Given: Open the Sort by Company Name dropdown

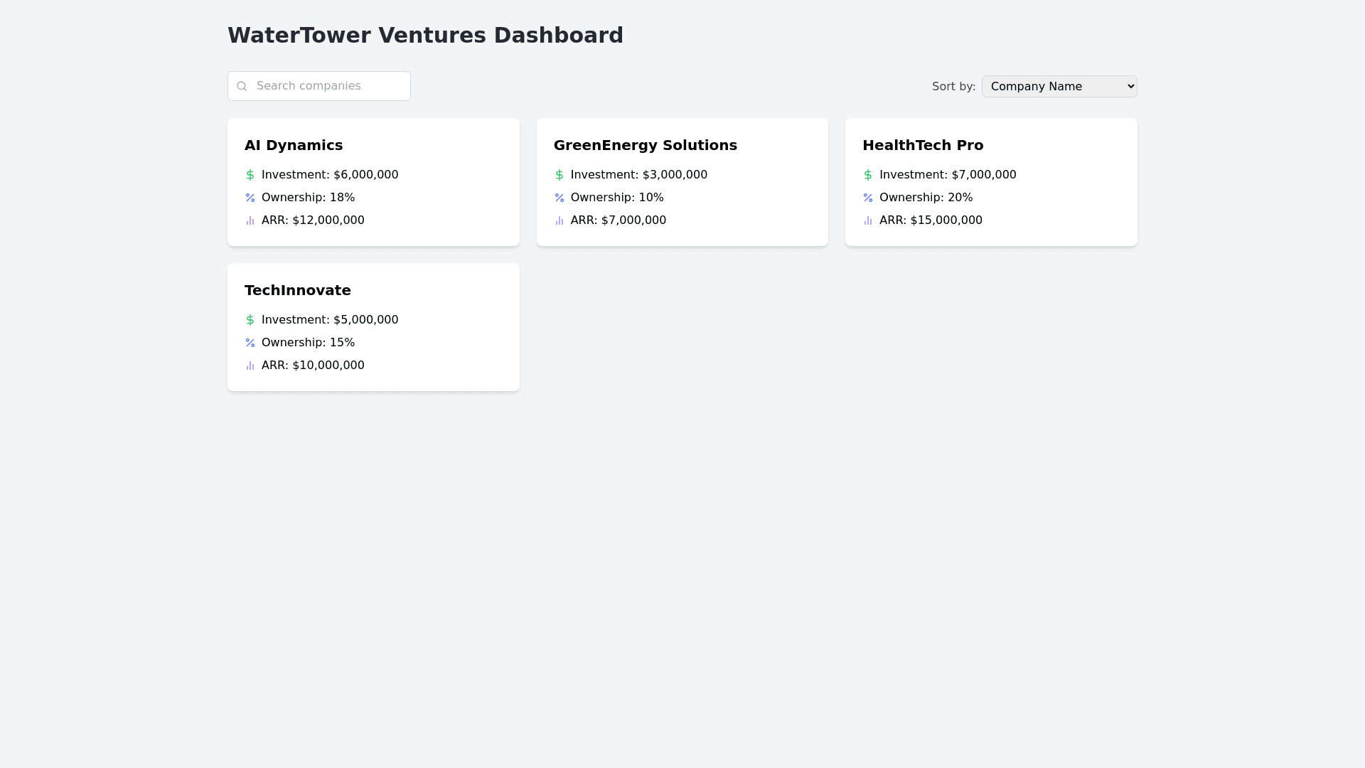Looking at the screenshot, I should click(1059, 87).
